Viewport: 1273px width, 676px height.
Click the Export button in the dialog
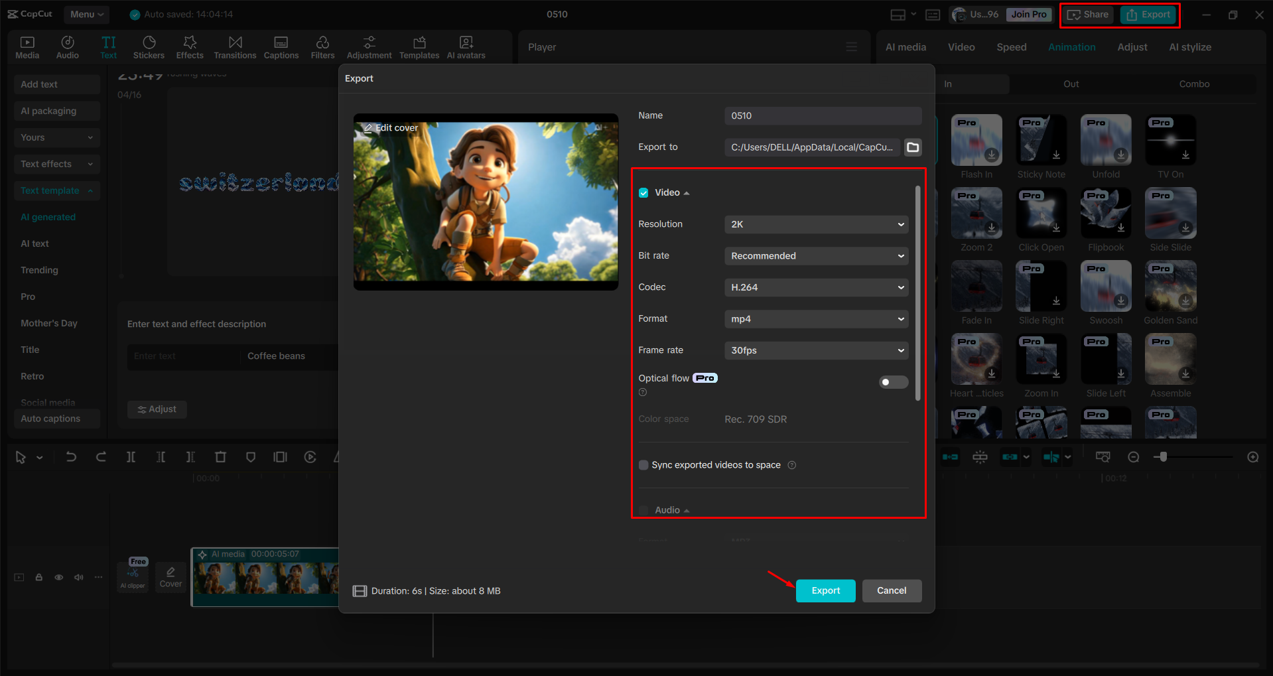pyautogui.click(x=825, y=590)
